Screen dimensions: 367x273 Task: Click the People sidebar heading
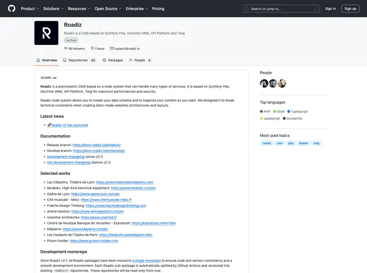tap(266, 73)
